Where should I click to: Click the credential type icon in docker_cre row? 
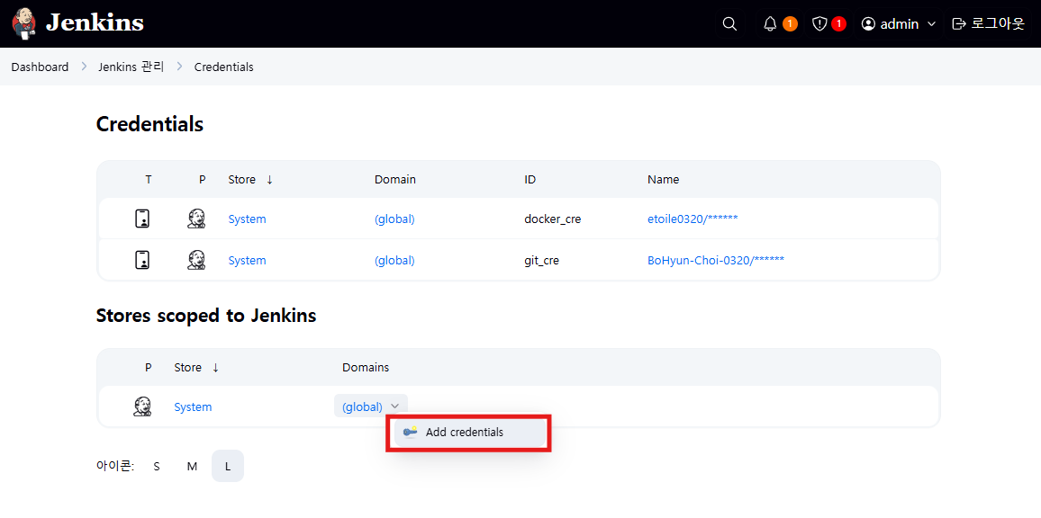coord(142,219)
